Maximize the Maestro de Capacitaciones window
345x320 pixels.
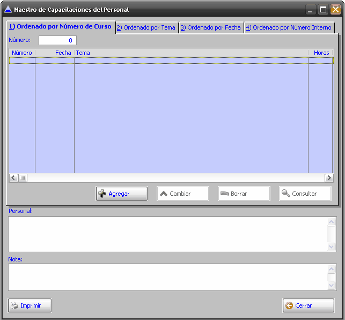click(x=323, y=10)
